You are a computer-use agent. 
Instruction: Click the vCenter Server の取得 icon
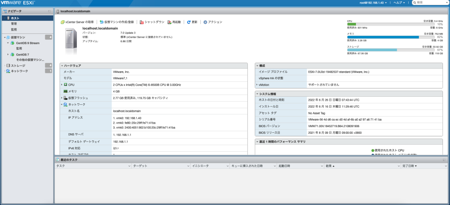63,22
